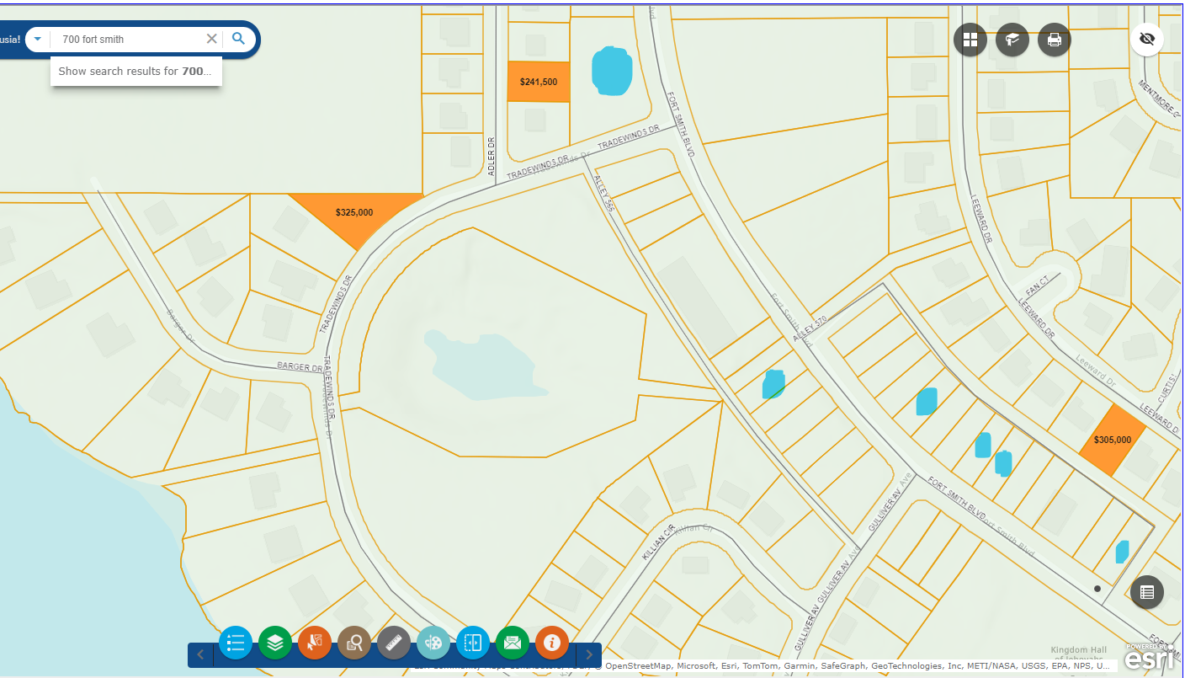Open the Draw palette widget

pos(433,643)
